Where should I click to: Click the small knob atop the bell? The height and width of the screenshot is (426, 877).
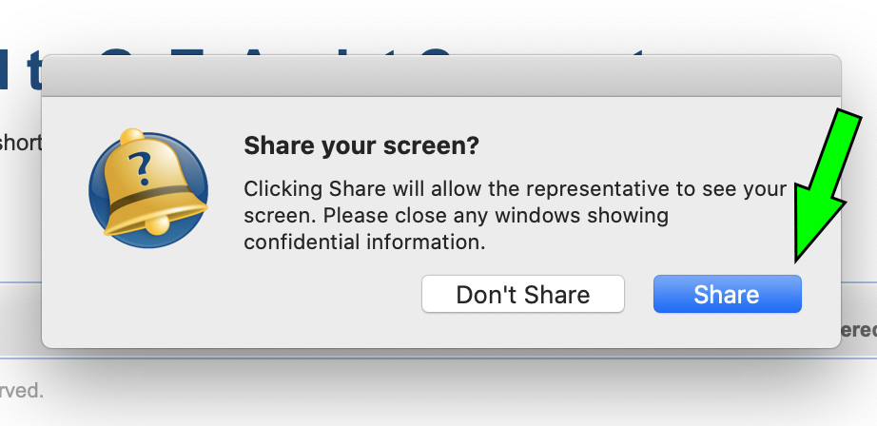click(x=132, y=136)
